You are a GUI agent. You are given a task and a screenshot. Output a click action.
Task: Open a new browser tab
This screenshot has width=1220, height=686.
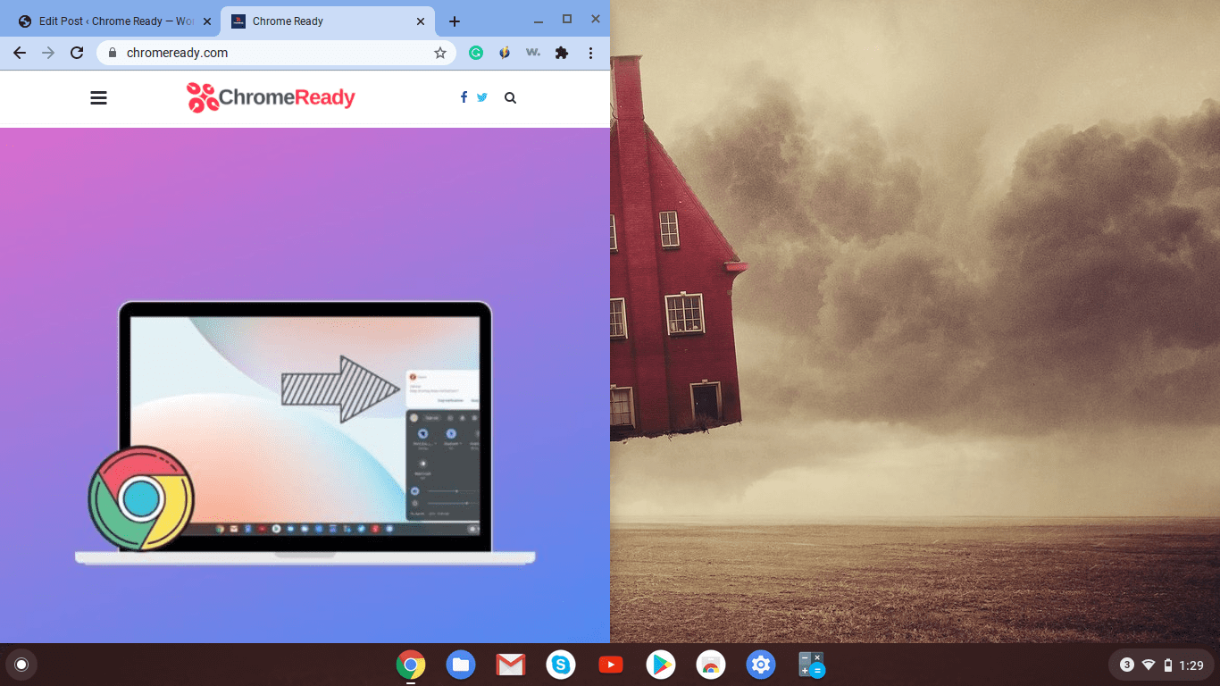tap(455, 21)
